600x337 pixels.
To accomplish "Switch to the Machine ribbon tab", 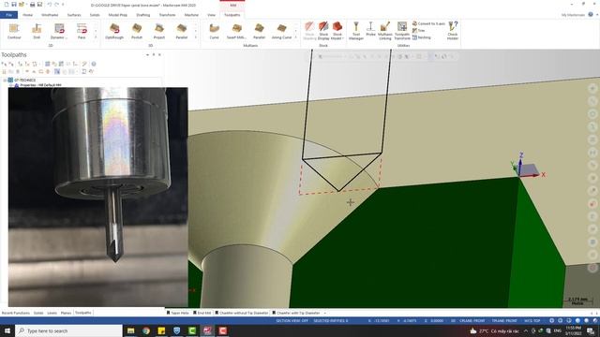I will tap(191, 15).
